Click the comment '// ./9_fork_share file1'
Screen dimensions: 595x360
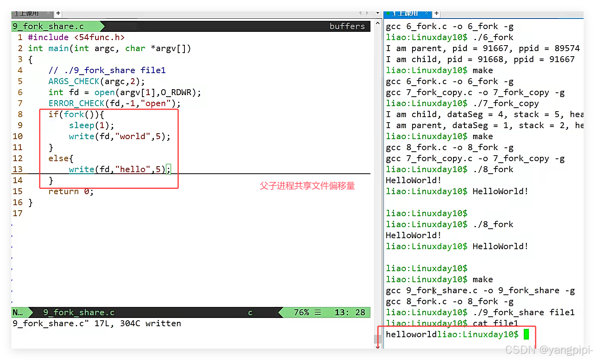click(107, 70)
